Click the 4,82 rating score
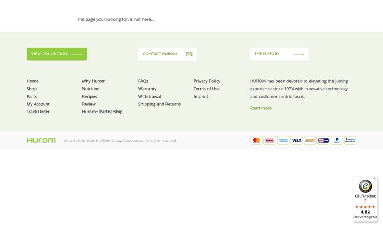 click(x=365, y=212)
